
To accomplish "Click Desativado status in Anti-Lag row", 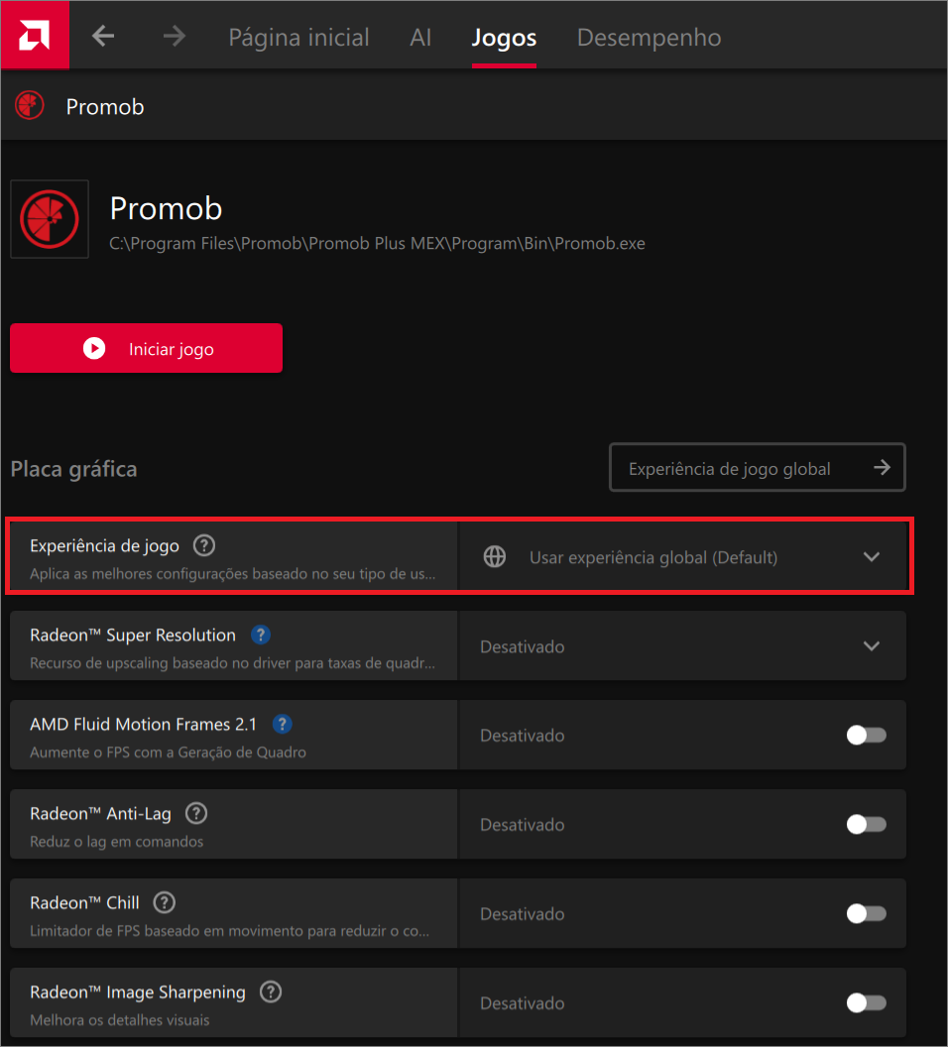I will pos(523,825).
